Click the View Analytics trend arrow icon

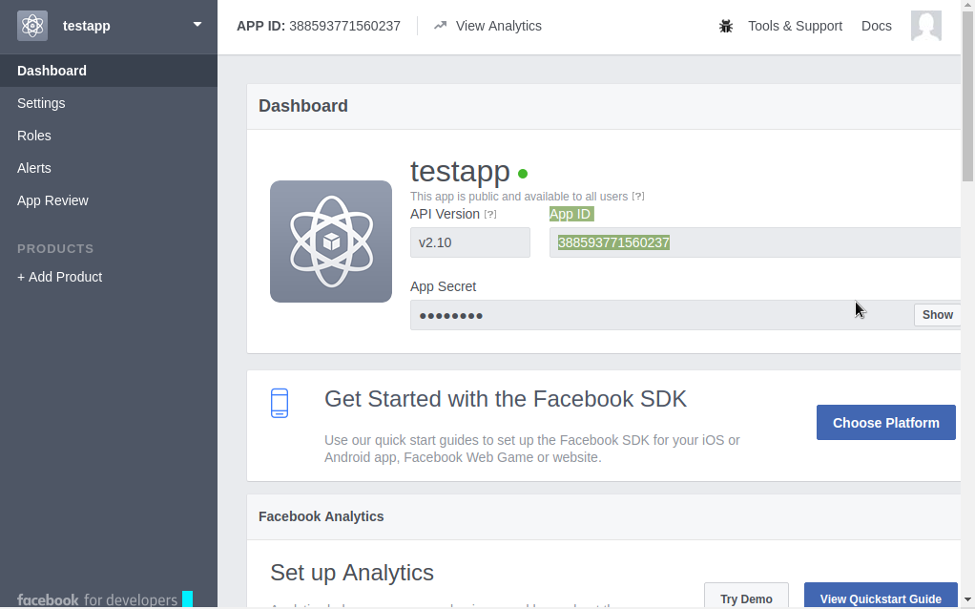coord(440,26)
